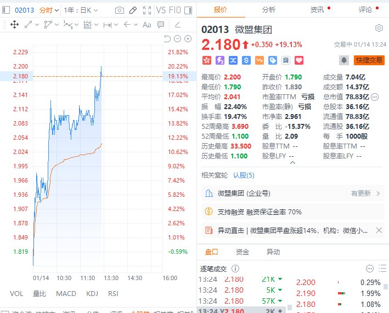This screenshot has width=389, height=313.
Task: Select the arrow annotation tool
Action: (x=127, y=25)
